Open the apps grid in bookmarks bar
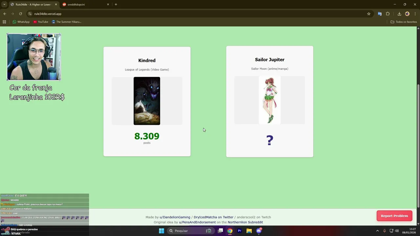Viewport: 420px width, 236px height. click(4, 22)
